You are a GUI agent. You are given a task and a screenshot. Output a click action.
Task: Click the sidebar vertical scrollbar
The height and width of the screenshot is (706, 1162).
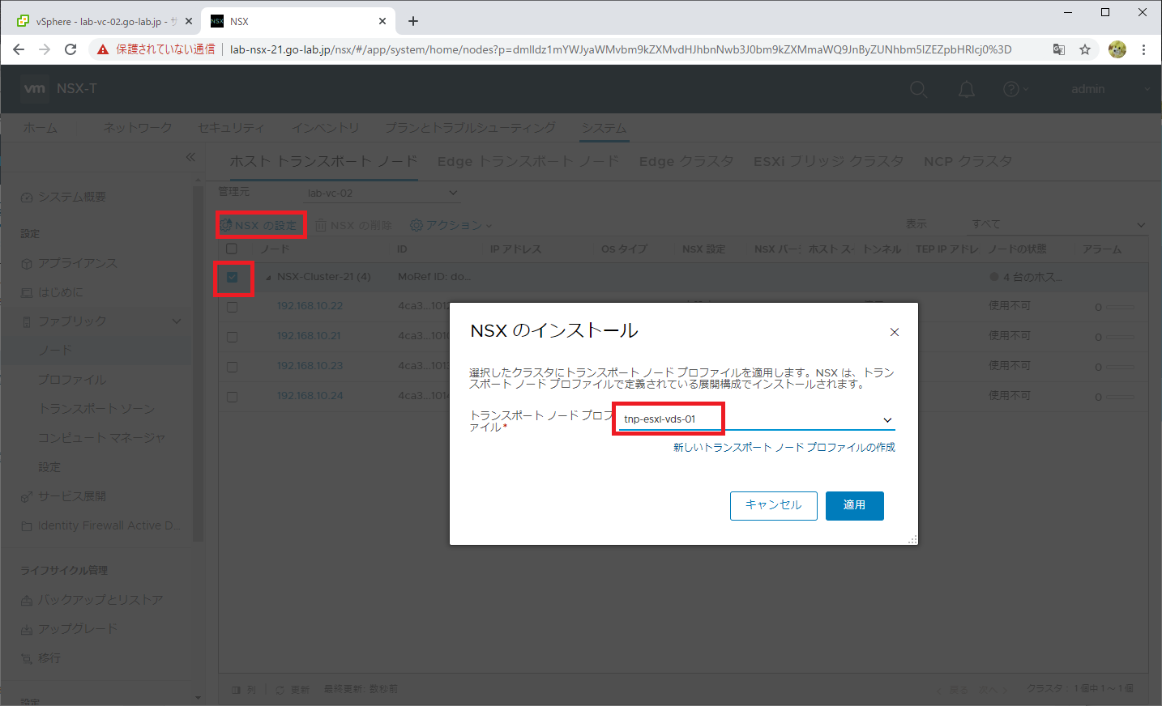click(x=198, y=364)
